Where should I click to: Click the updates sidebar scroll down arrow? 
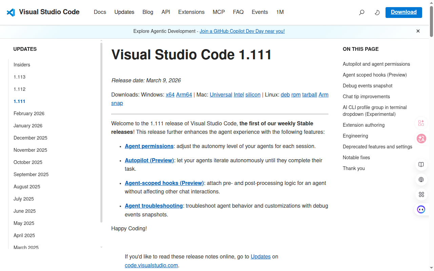pyautogui.click(x=101, y=247)
